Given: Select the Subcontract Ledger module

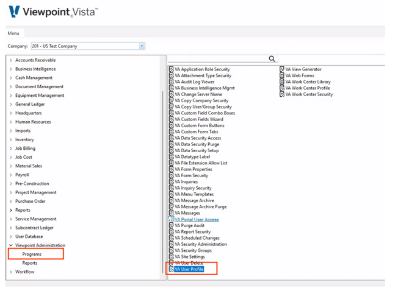Looking at the screenshot, I should [34, 228].
